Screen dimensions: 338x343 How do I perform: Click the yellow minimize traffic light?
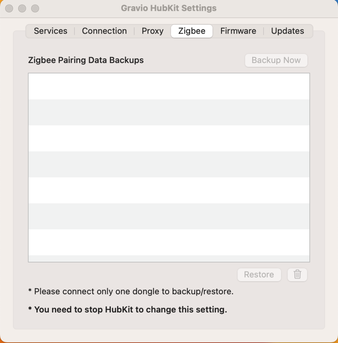(22, 8)
